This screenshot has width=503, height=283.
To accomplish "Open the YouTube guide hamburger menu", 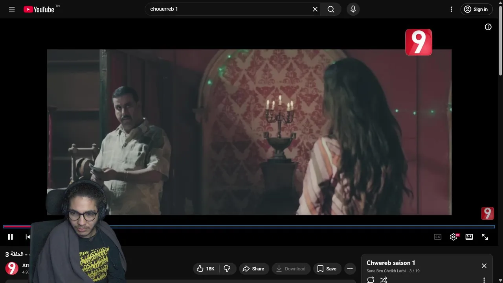I will pyautogui.click(x=12, y=9).
